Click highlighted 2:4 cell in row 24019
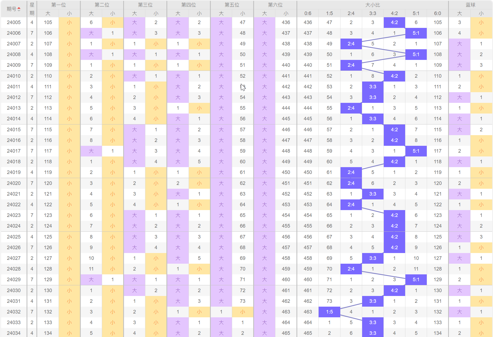493x337 pixels. click(351, 172)
